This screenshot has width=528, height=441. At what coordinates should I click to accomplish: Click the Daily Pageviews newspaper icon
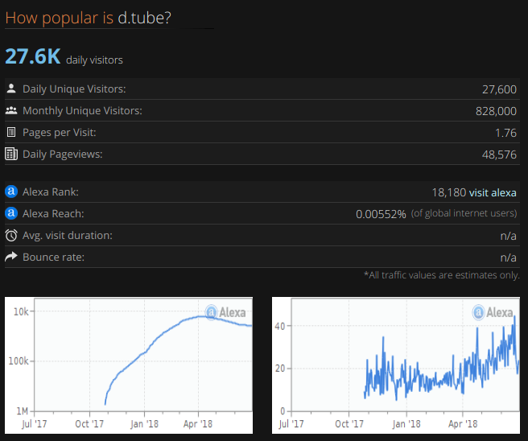(x=11, y=154)
